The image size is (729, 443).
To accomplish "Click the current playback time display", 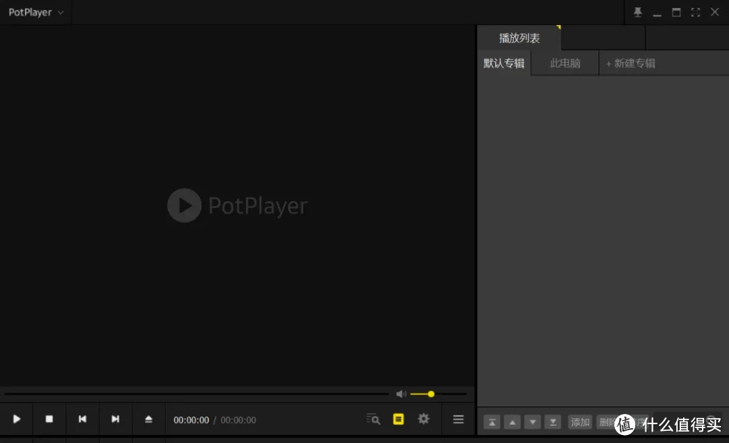I will click(x=192, y=420).
